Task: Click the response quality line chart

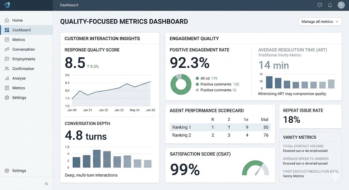Action: 111,93
